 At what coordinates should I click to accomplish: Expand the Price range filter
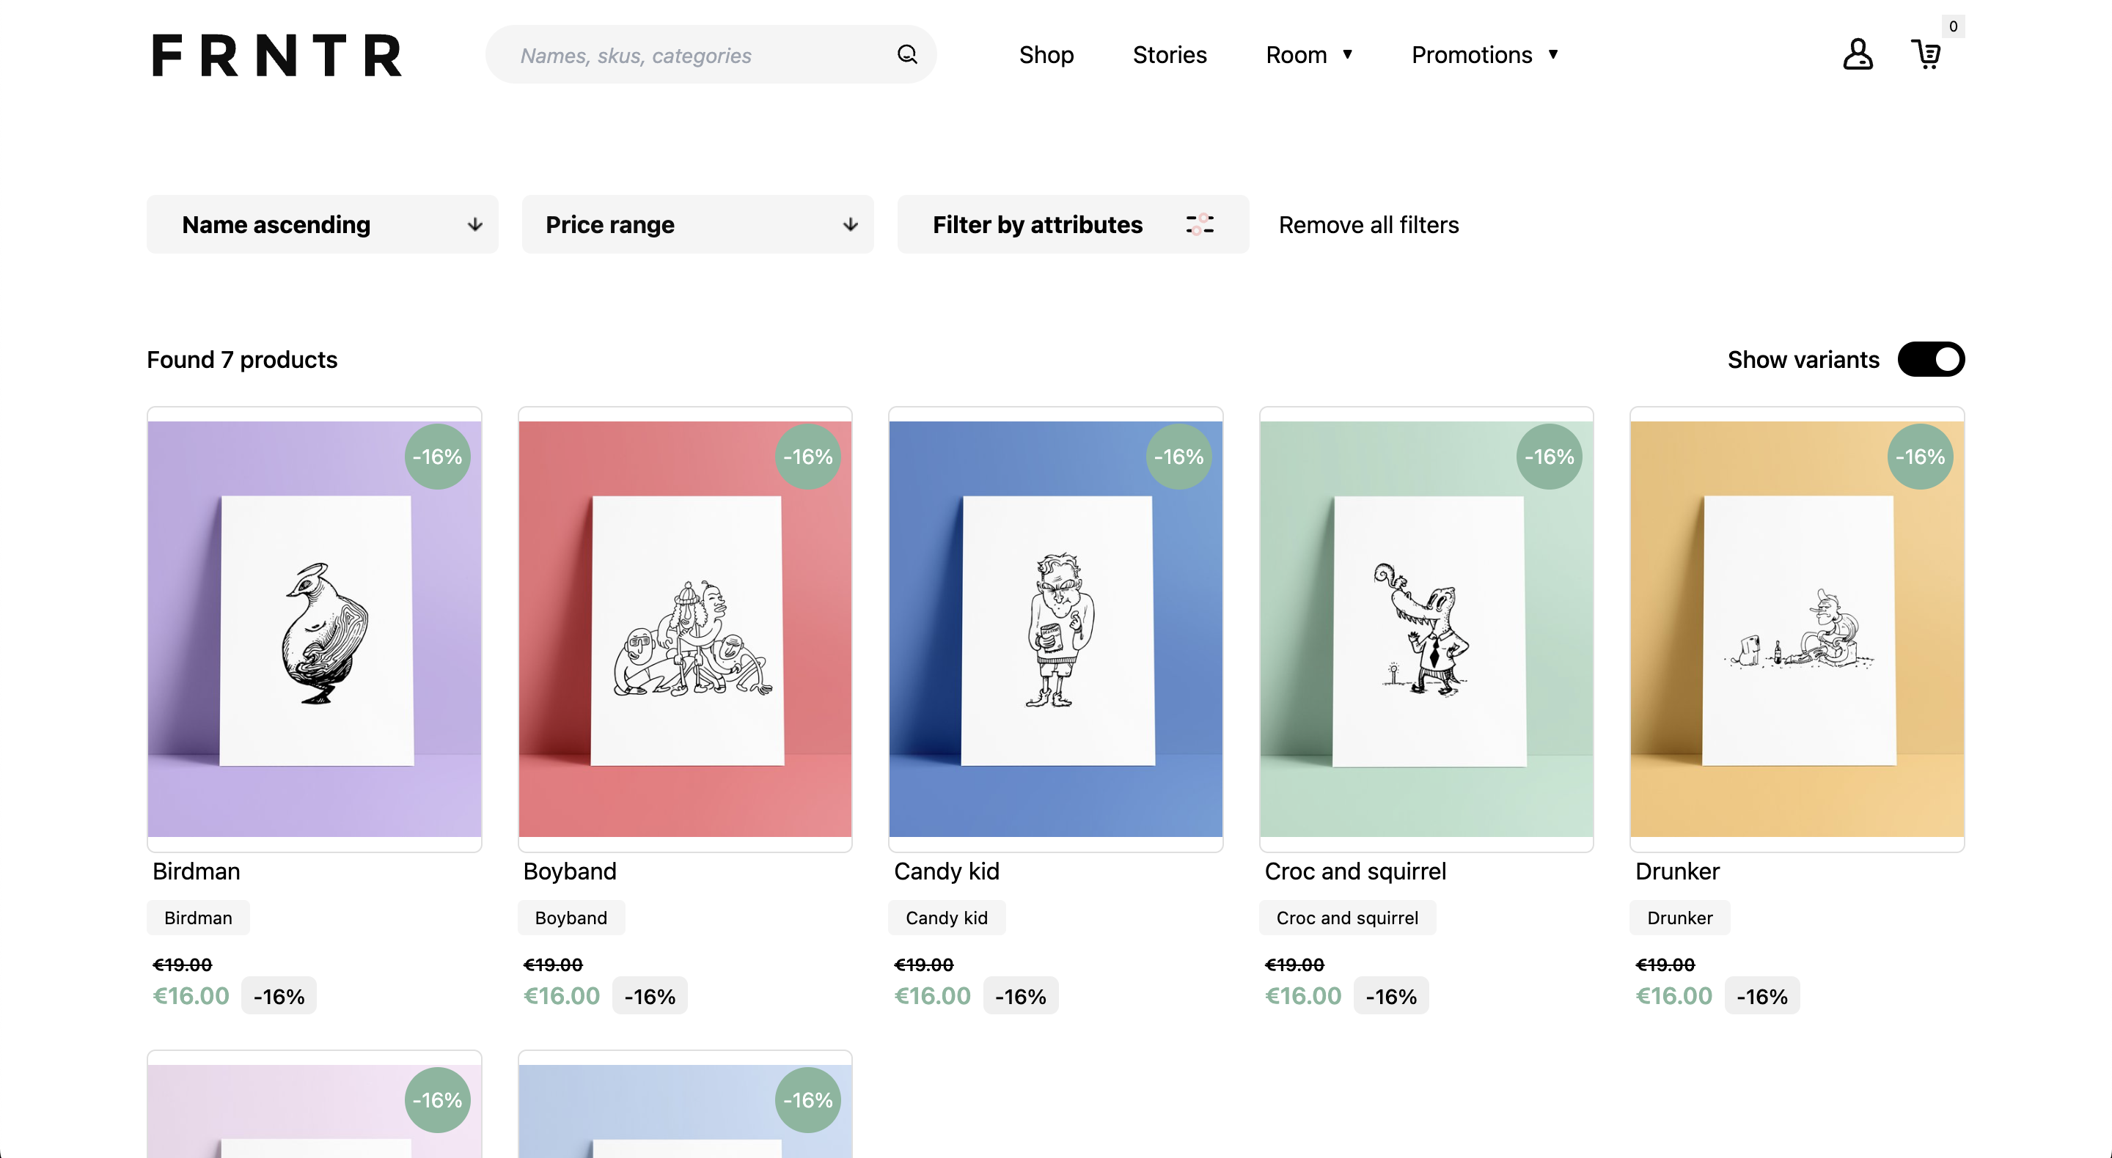[x=697, y=224]
